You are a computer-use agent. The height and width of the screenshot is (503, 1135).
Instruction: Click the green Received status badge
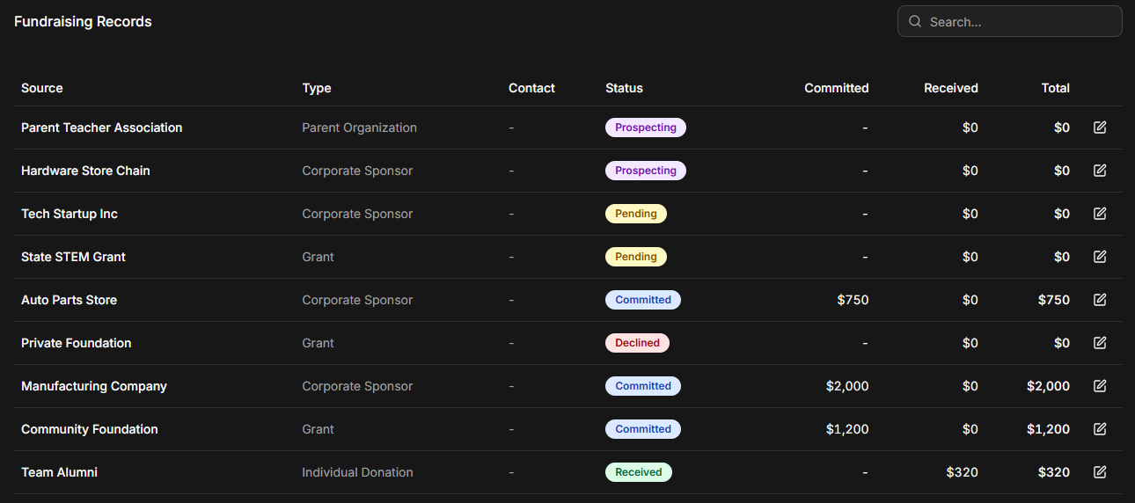638,472
